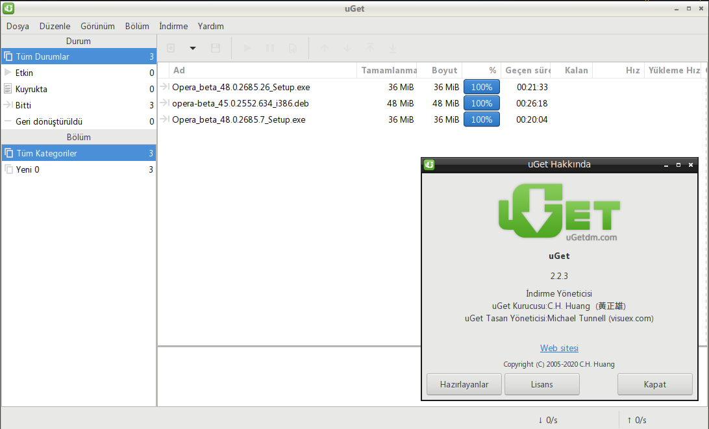709x429 pixels.
Task: Click the Ad column header
Action: coord(263,70)
